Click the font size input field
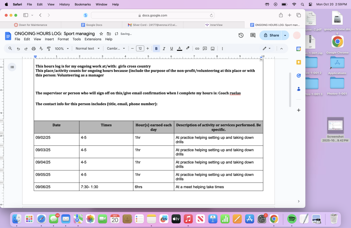This screenshot has width=351, height=228. pos(140,49)
